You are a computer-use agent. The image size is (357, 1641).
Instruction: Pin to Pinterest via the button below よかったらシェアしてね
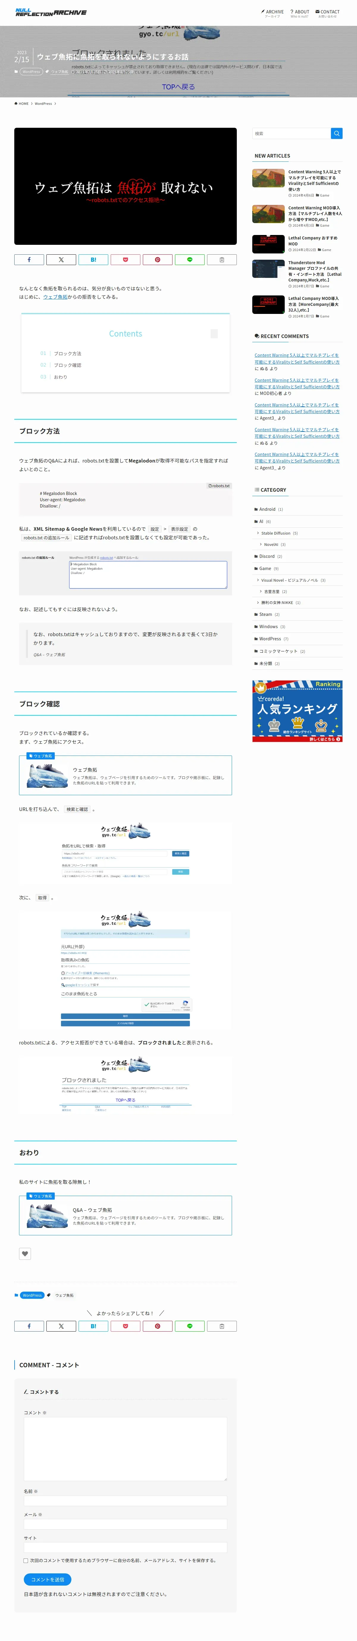(x=157, y=1326)
